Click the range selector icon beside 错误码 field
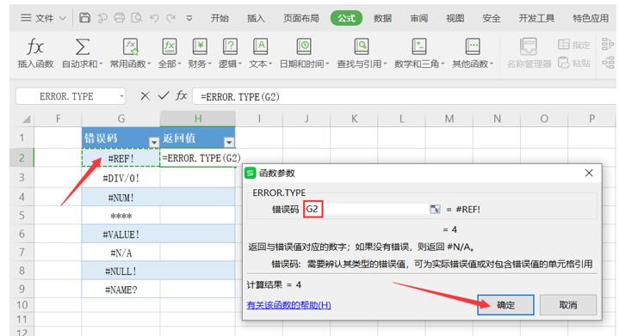This screenshot has width=619, height=336. 435,209
